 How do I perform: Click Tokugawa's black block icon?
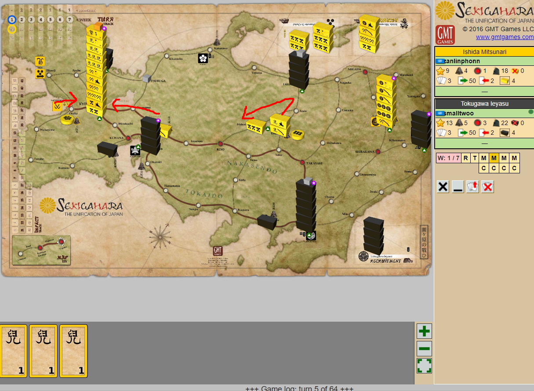505,133
